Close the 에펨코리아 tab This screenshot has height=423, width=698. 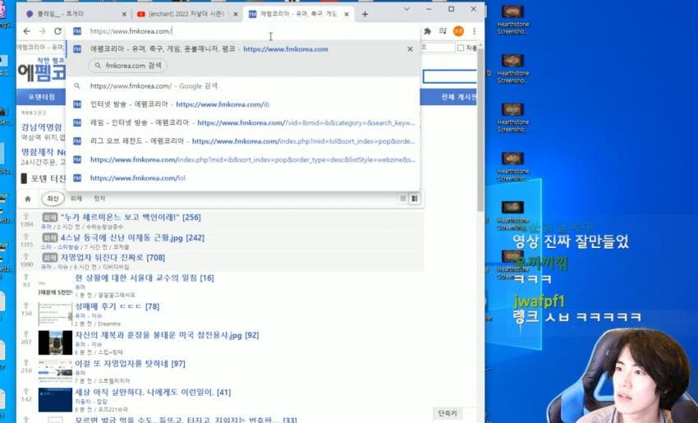click(x=347, y=15)
